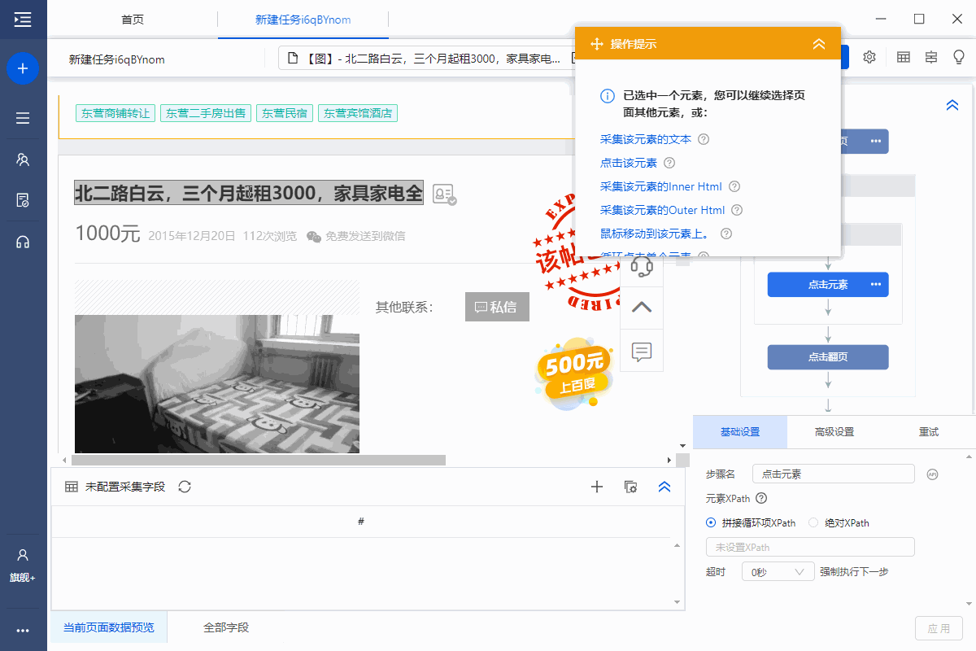Open the 超时 0秒 dropdown
The height and width of the screenshot is (651, 976).
coord(778,571)
